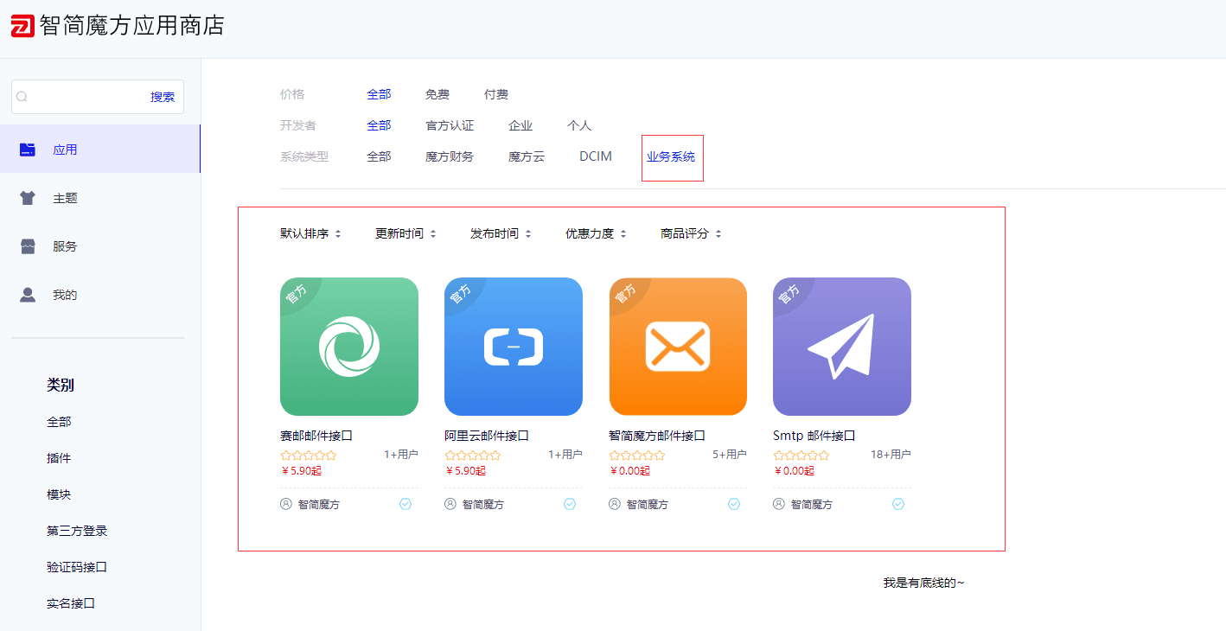Toggle sort by 默认排序
Viewport: 1226px width, 631px height.
point(311,233)
